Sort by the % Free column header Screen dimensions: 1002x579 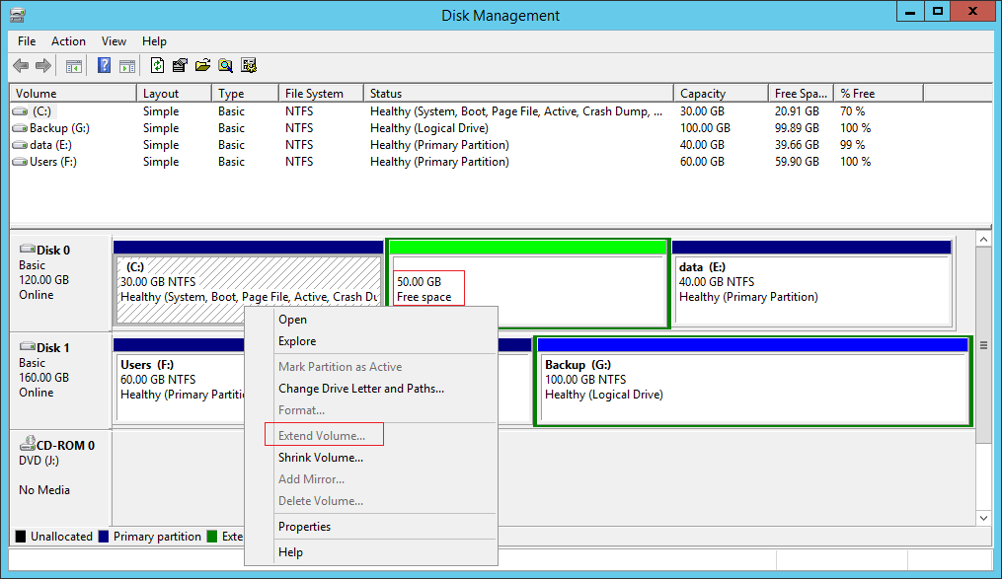point(879,93)
